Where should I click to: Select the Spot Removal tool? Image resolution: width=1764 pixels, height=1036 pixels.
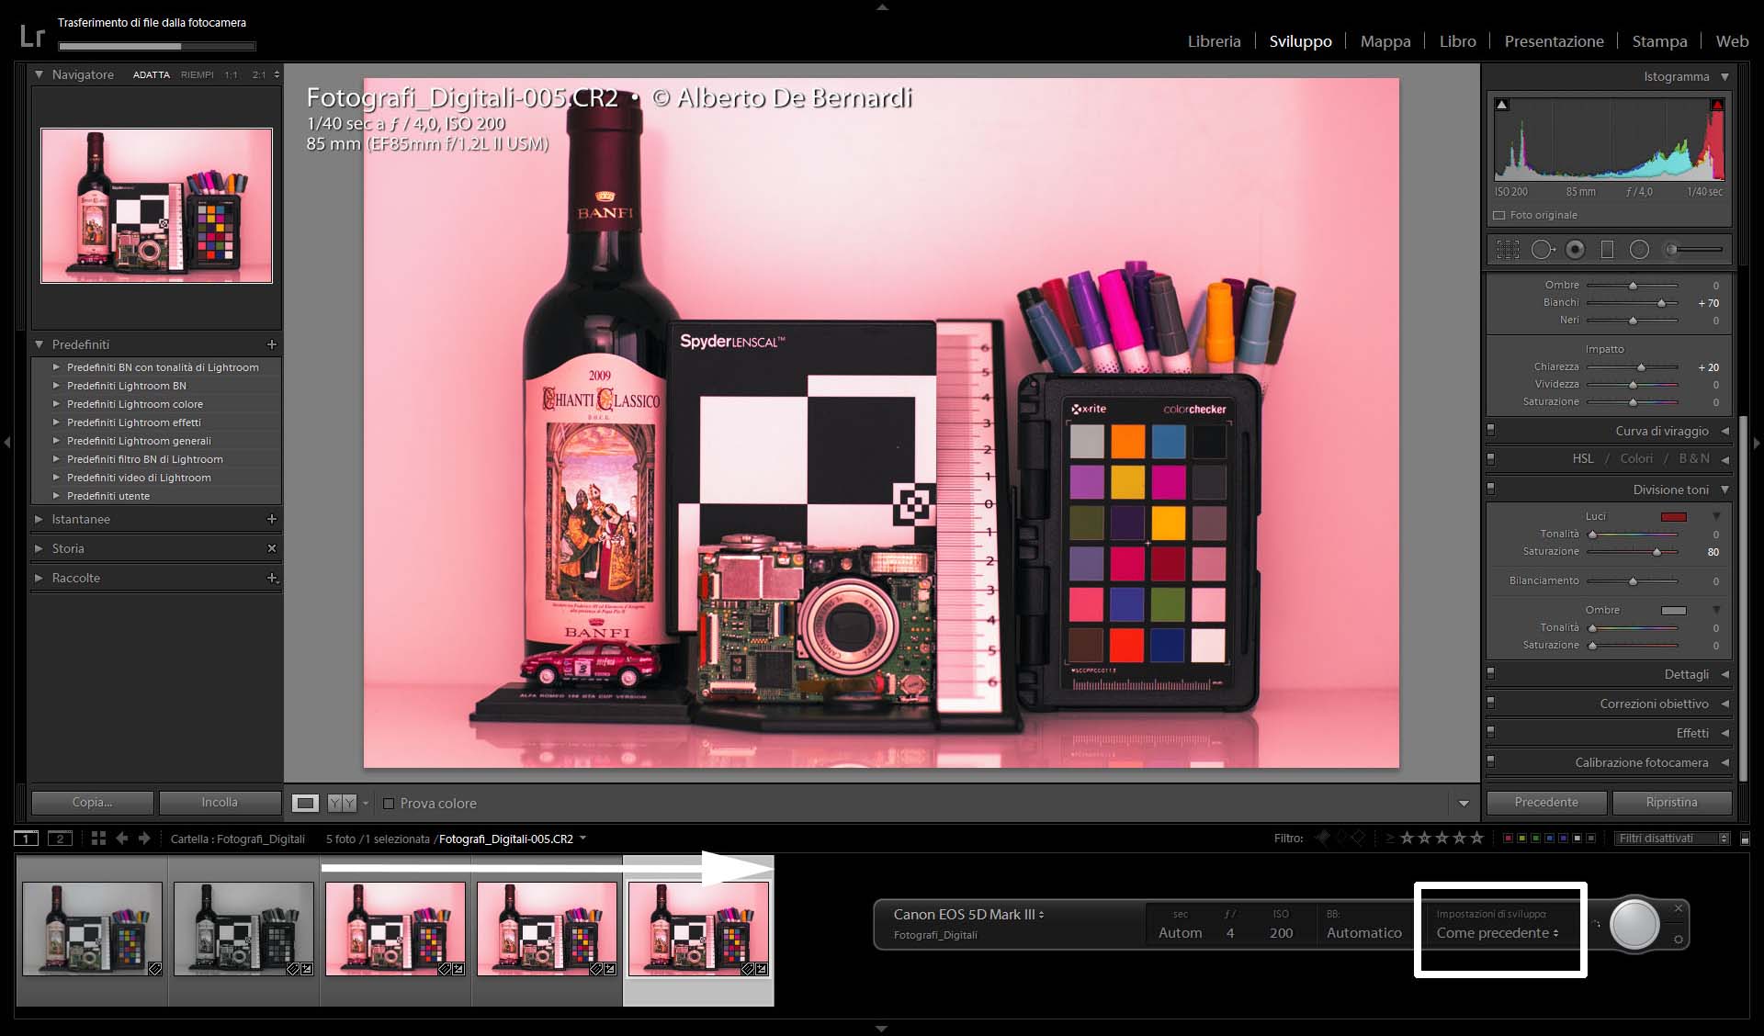tap(1543, 249)
